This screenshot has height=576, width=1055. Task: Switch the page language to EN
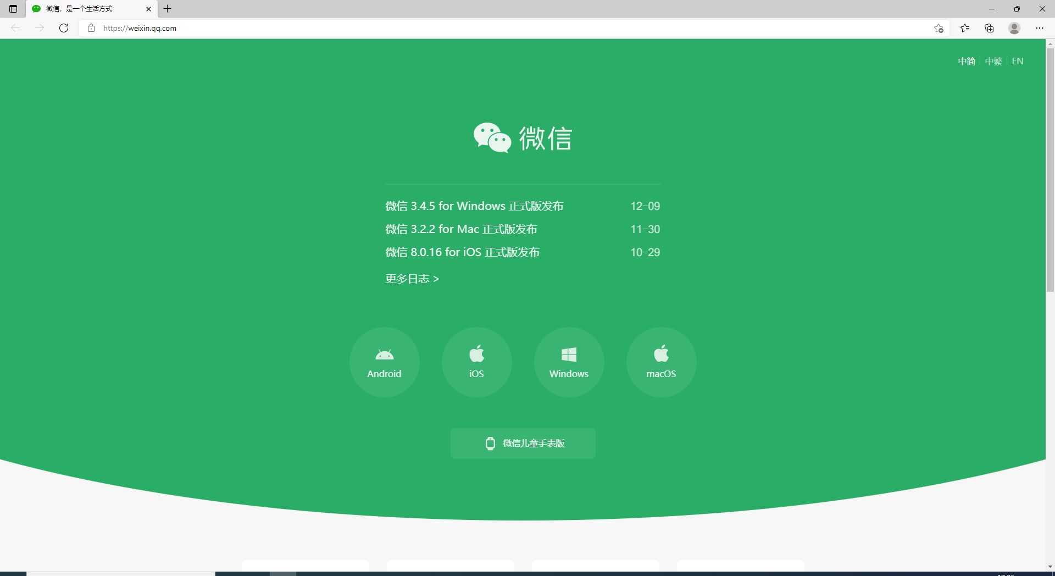(1018, 61)
